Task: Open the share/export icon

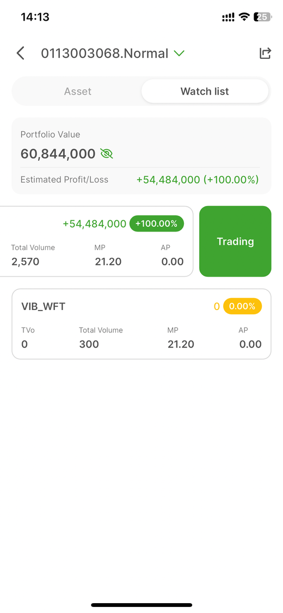Action: click(265, 53)
